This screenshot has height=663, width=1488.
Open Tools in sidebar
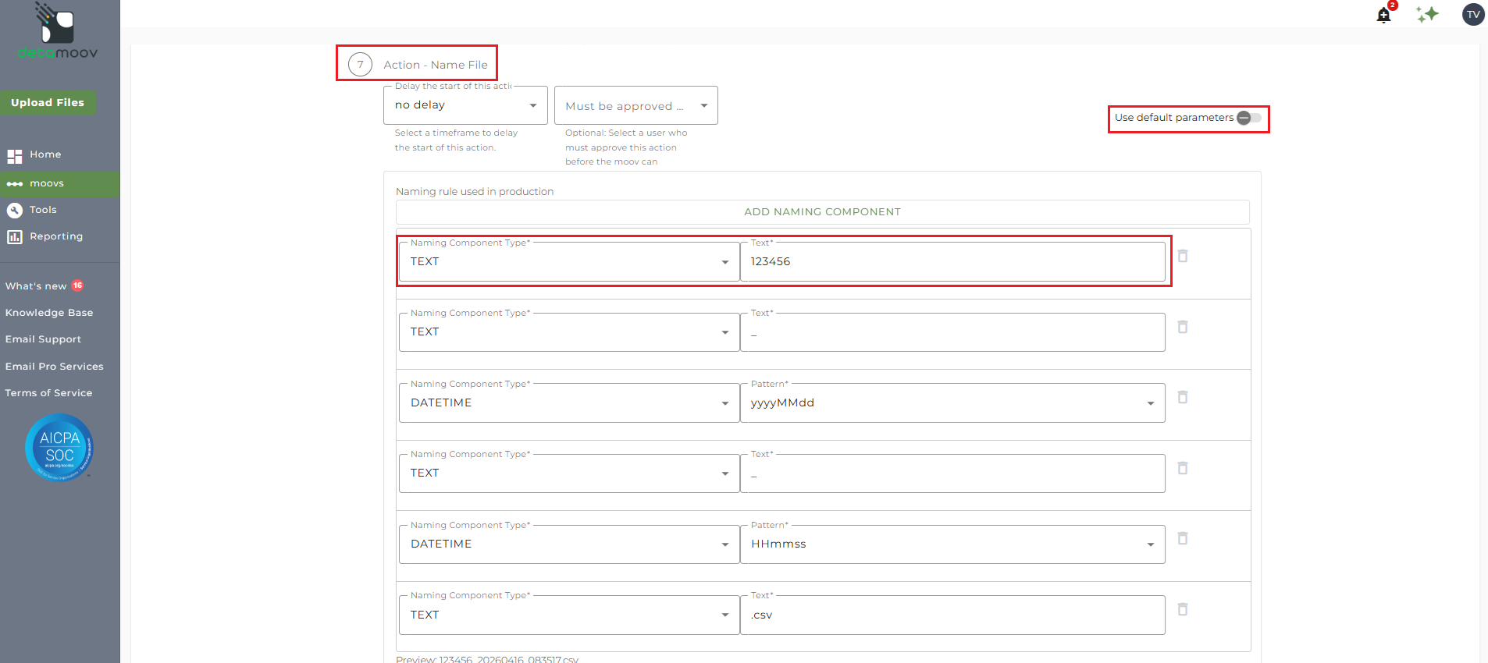(43, 210)
